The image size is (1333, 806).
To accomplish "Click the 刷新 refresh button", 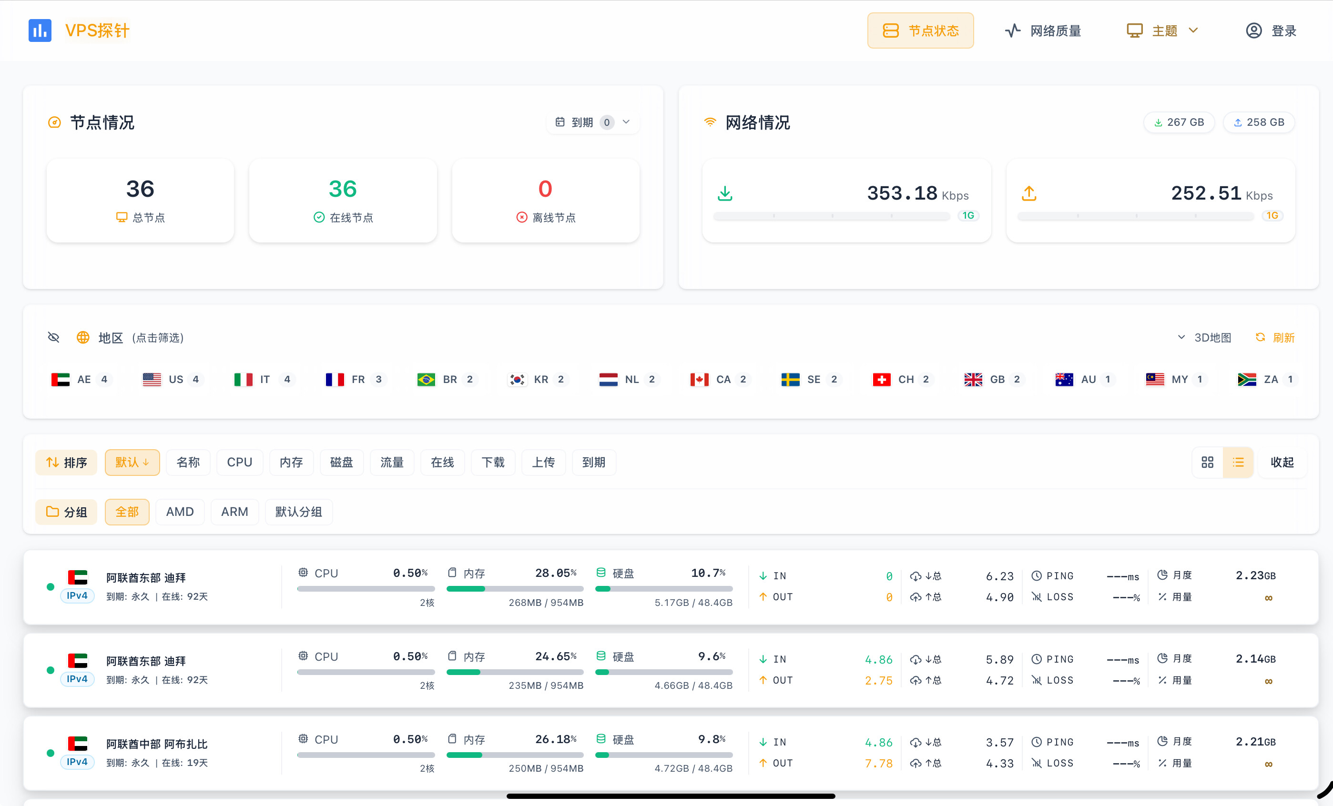I will coord(1275,337).
